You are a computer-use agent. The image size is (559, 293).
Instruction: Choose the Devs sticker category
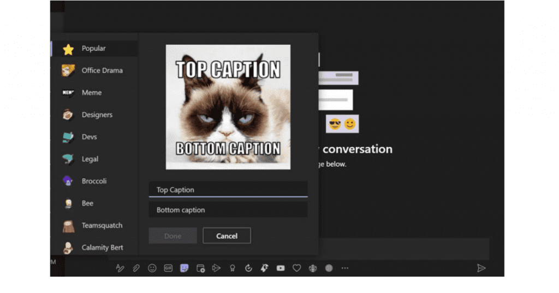coord(89,137)
